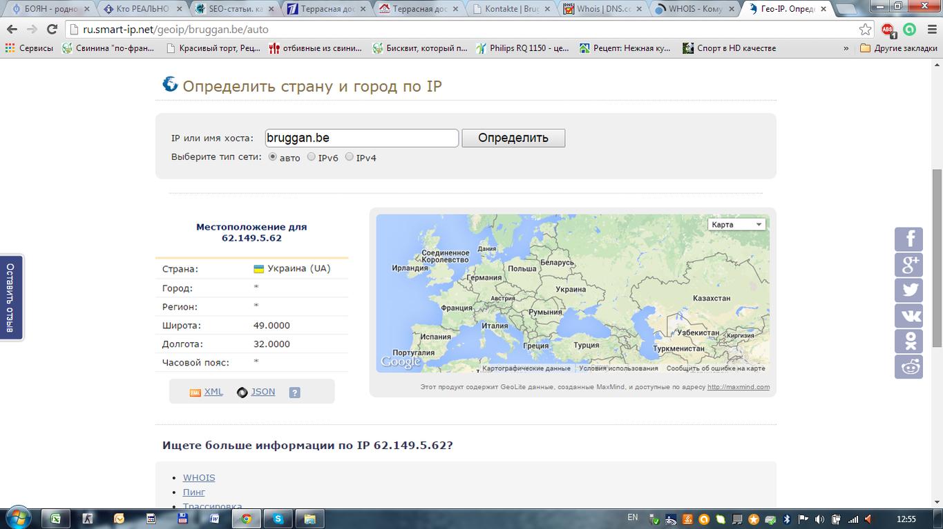Close the 'Кто РЕАЛЬНО' tab
The height and width of the screenshot is (529, 943).
click(179, 10)
